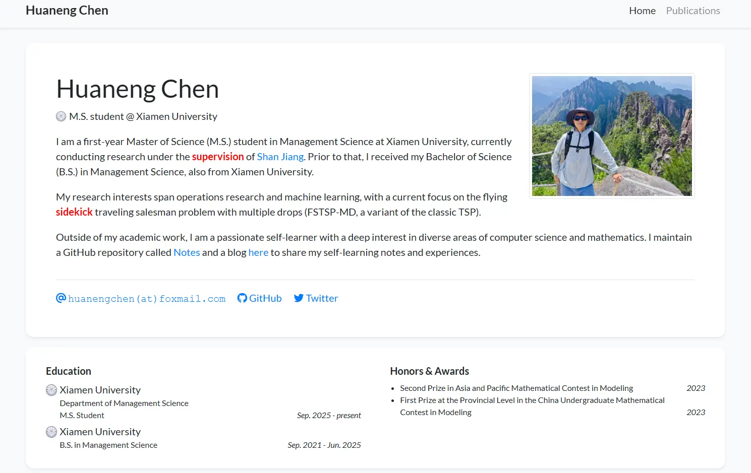Click the Honors & Awards heading
Image resolution: width=751 pixels, height=473 pixels.
[429, 371]
